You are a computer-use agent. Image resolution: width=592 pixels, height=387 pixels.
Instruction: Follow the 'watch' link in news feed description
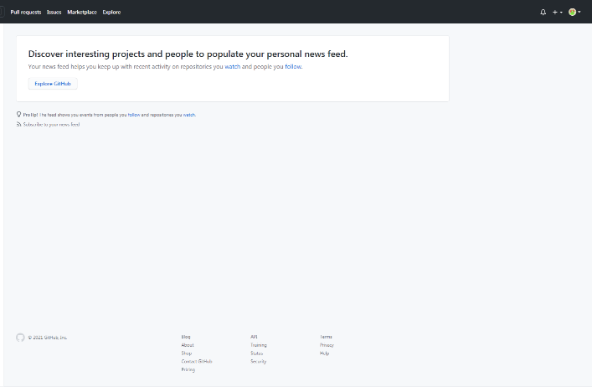pos(233,66)
